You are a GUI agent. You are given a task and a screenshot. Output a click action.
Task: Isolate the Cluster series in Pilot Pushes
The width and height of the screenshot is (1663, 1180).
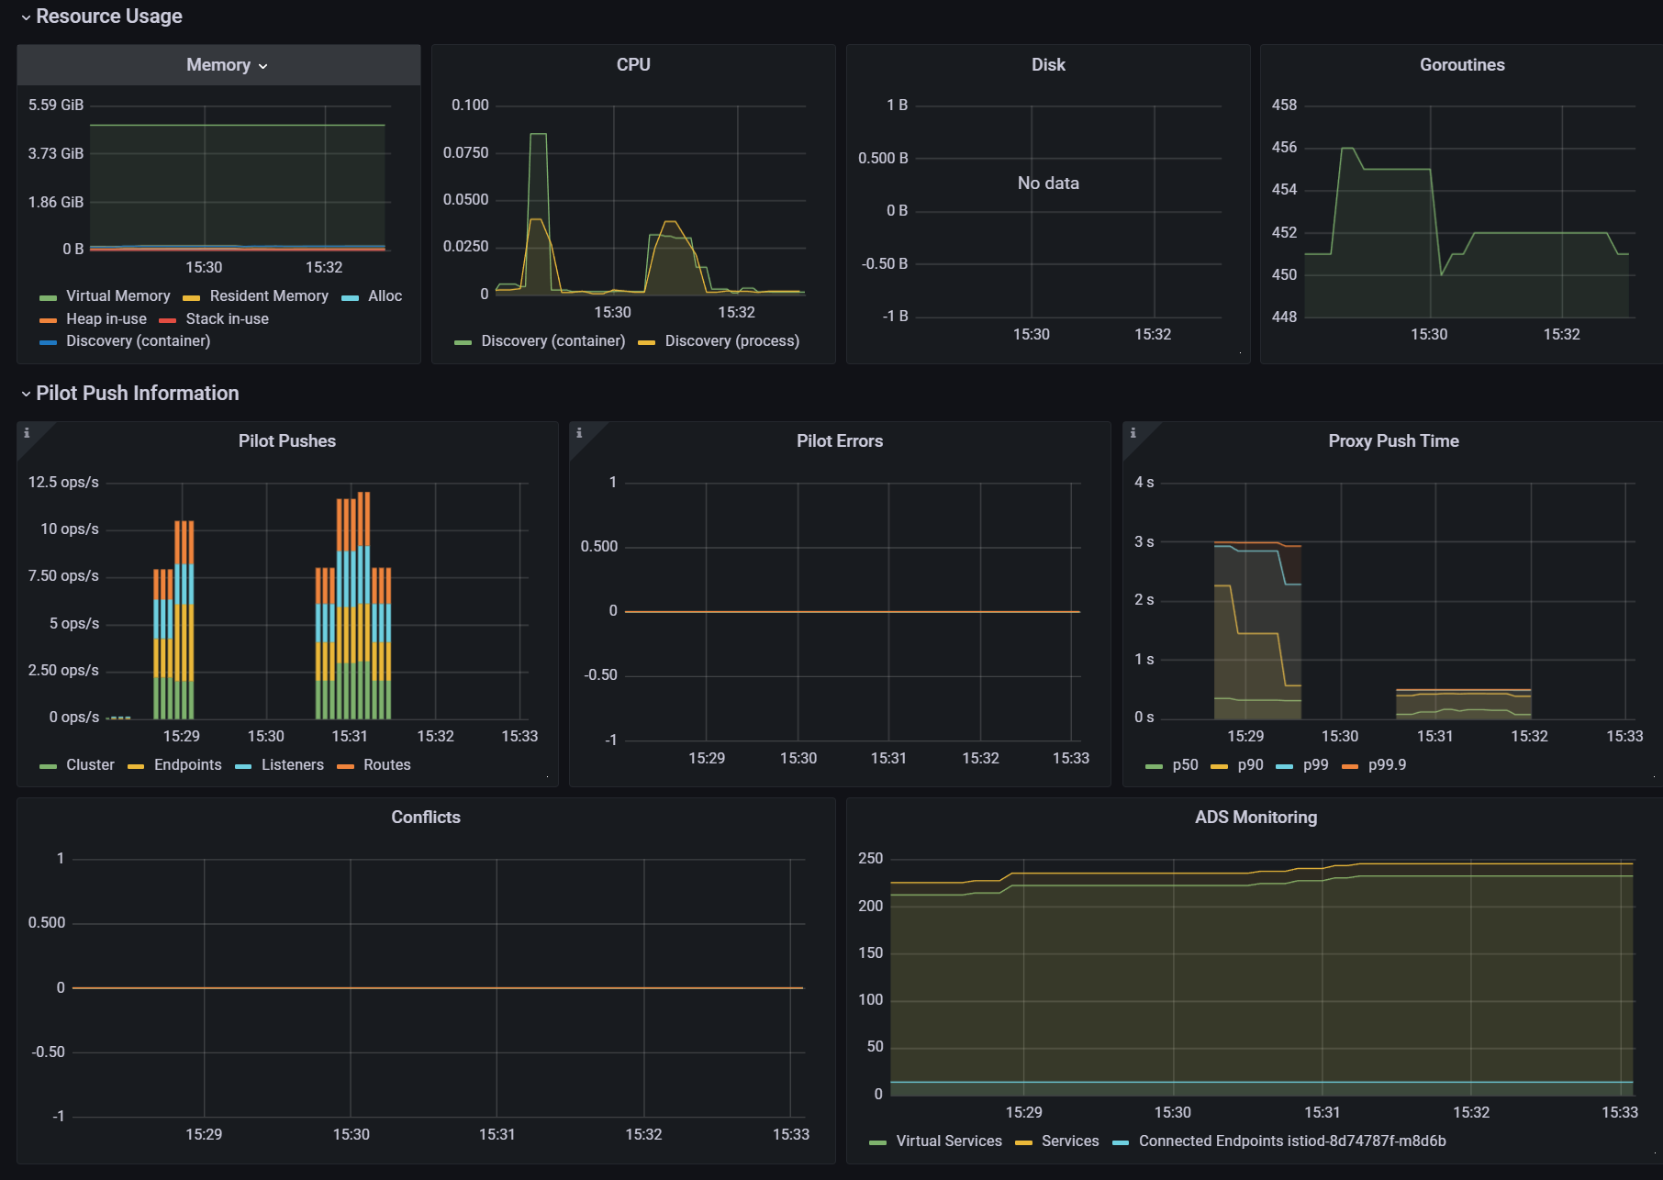tap(90, 765)
